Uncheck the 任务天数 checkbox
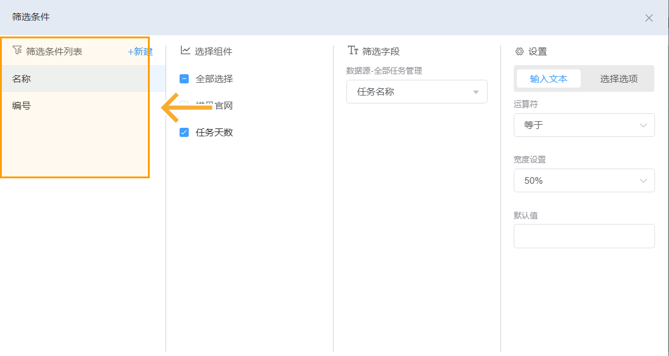Image resolution: width=669 pixels, height=356 pixels. (x=184, y=131)
